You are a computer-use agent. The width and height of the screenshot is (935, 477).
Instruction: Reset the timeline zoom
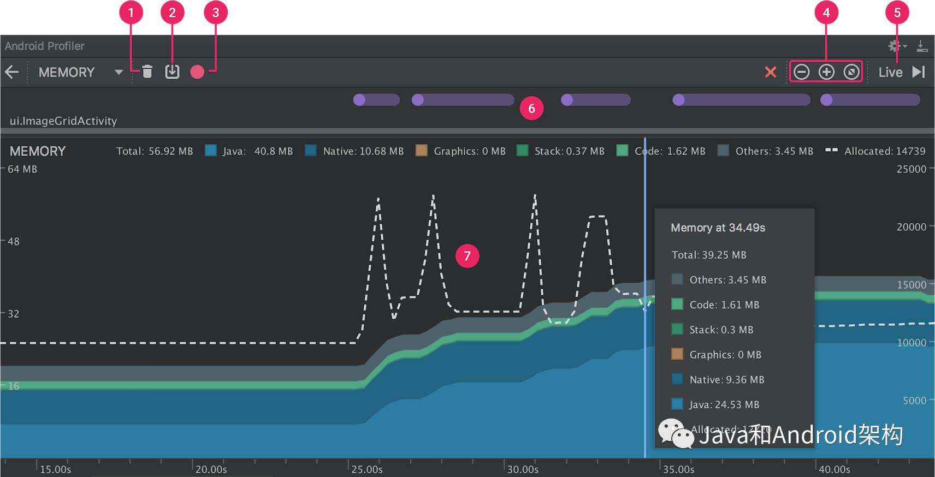851,72
